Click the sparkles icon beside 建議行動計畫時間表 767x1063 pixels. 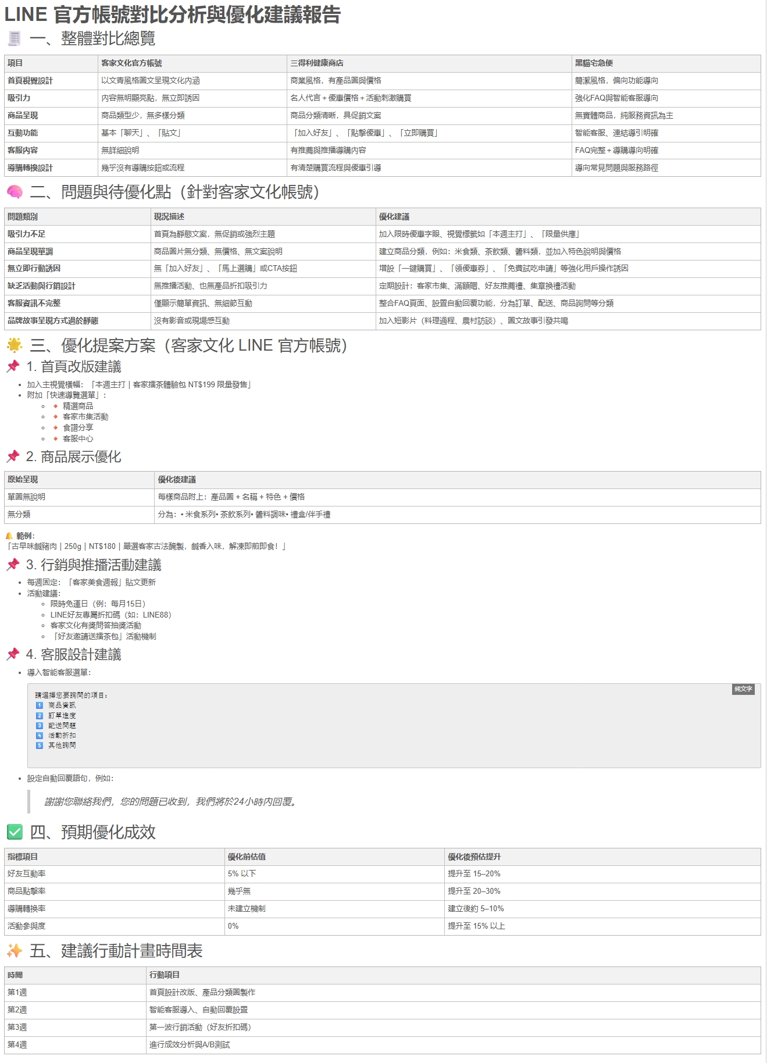15,951
